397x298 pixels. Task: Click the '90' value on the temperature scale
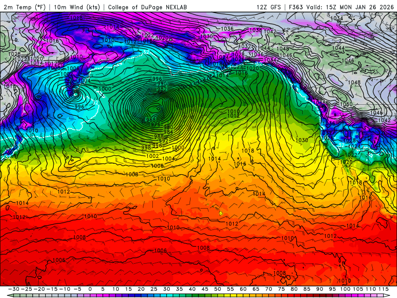pyautogui.click(x=320, y=289)
